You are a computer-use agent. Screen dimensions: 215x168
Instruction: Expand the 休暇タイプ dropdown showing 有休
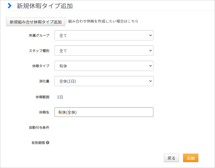click(x=104, y=66)
